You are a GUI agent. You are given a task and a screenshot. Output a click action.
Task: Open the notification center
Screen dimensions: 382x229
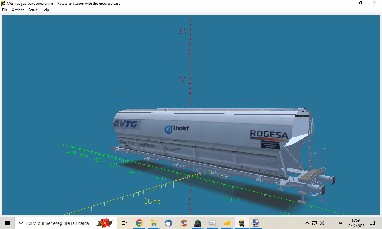click(x=372, y=223)
